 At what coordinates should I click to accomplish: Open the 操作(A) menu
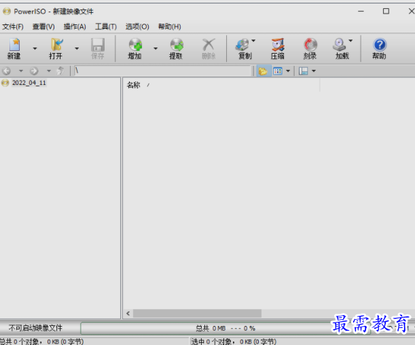[75, 26]
